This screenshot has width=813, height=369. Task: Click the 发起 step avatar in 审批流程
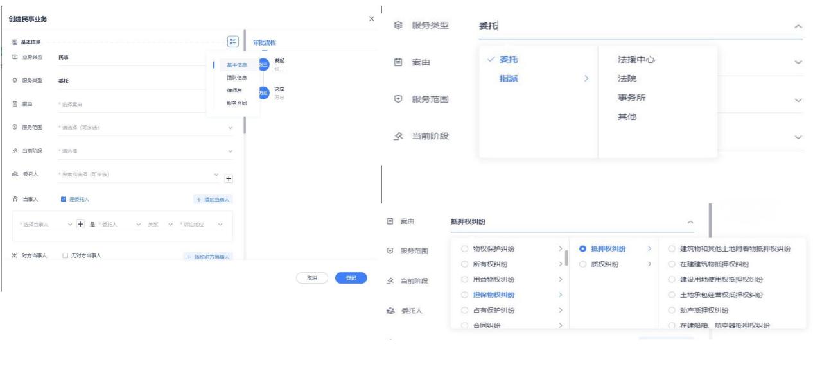pos(264,65)
